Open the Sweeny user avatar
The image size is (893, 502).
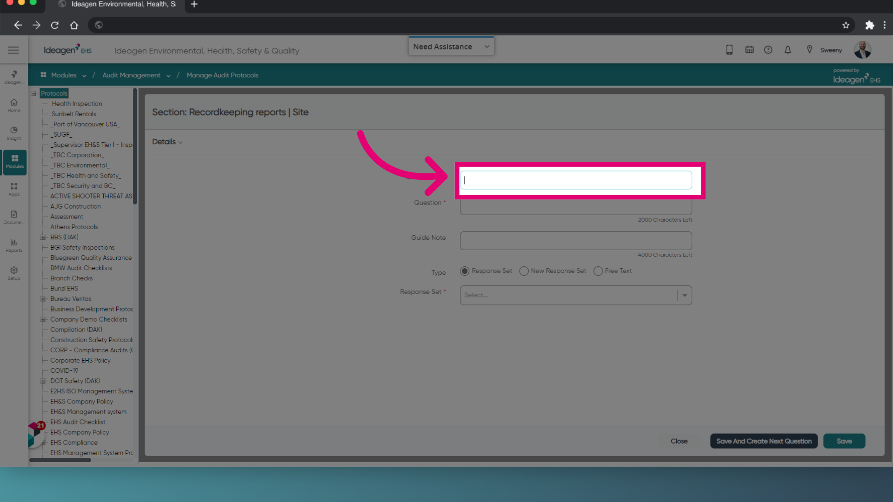click(x=862, y=50)
